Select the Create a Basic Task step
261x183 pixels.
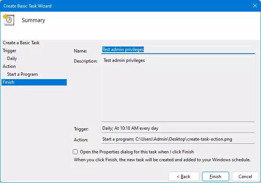(x=21, y=43)
